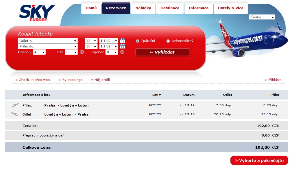The width and height of the screenshot is (291, 172).
Task: Open the 'Odlet z...' departure airport dropdown
Action: pyautogui.click(x=48, y=41)
